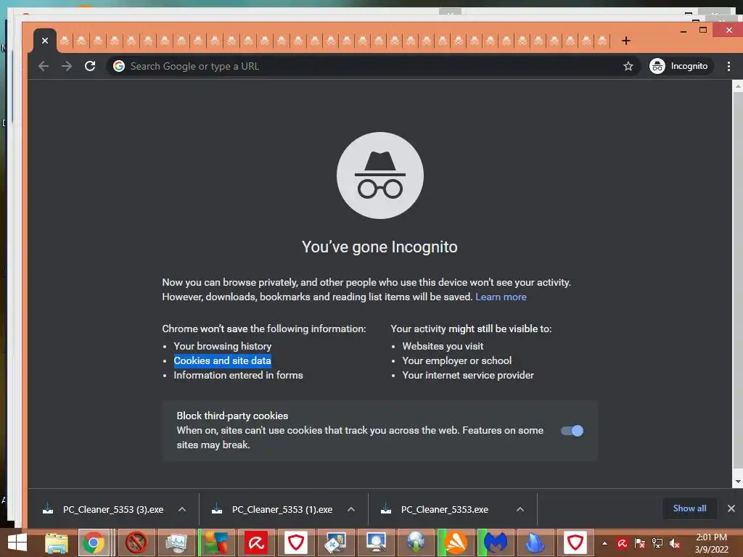Viewport: 743px width, 557px height.
Task: Toggle Block third-party cookies switch
Action: pos(572,431)
